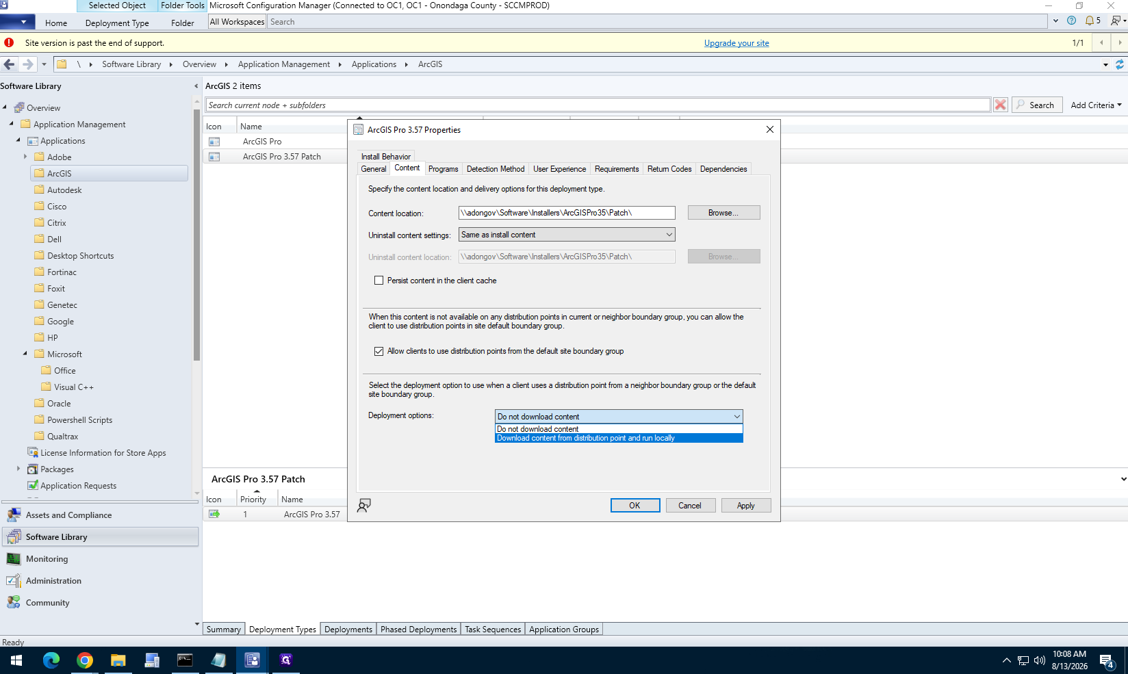Screen dimensions: 1128x674
Task: Click Applications in the breadcrumb
Action: pyautogui.click(x=374, y=64)
